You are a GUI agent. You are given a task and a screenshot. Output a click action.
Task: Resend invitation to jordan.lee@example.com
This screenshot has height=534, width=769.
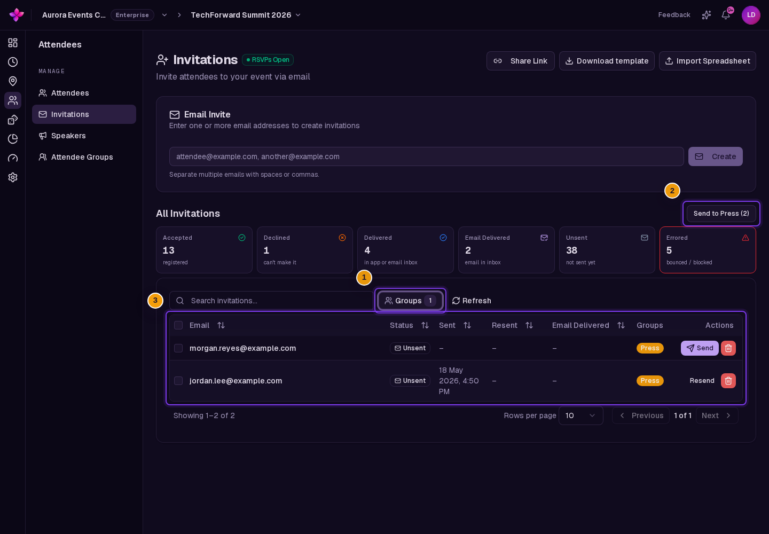pyautogui.click(x=702, y=381)
